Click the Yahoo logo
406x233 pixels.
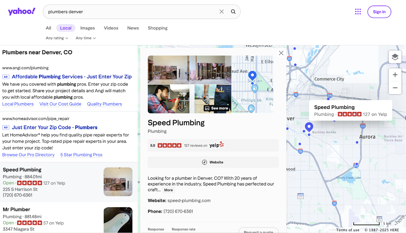pos(22,11)
